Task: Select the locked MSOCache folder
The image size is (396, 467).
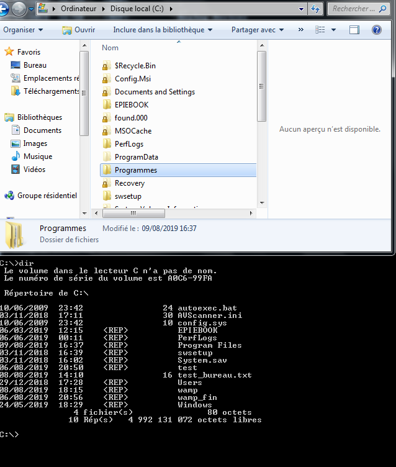Action: pos(133,131)
